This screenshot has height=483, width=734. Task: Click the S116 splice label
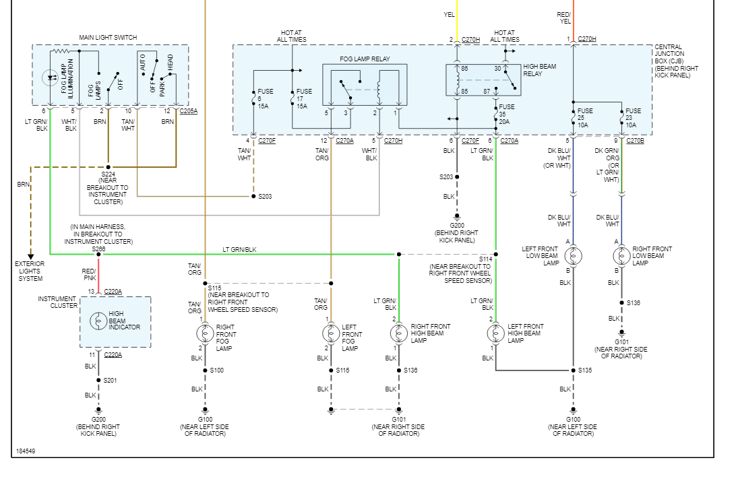342,371
